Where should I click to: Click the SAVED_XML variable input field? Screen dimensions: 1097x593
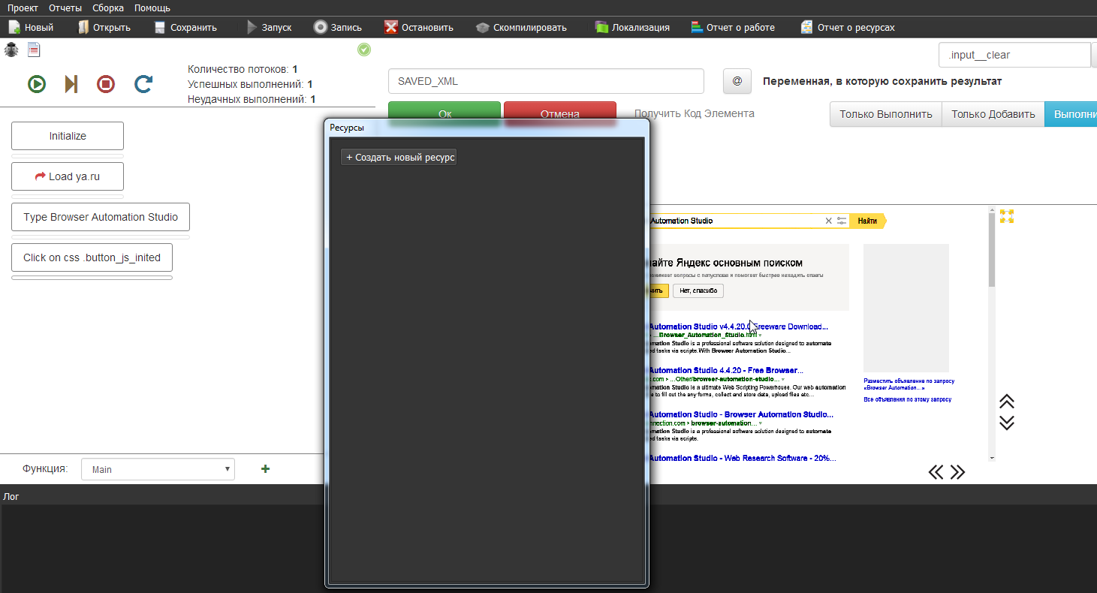[546, 81]
